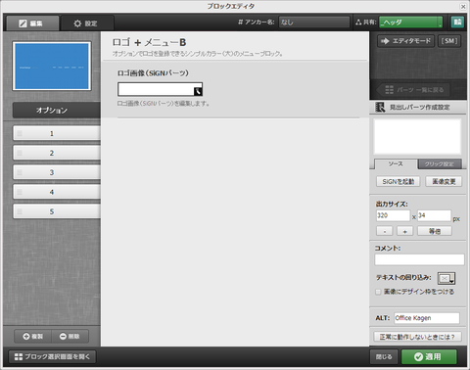Focus the アンカー名 input field
This screenshot has width=470, height=370.
[x=314, y=23]
